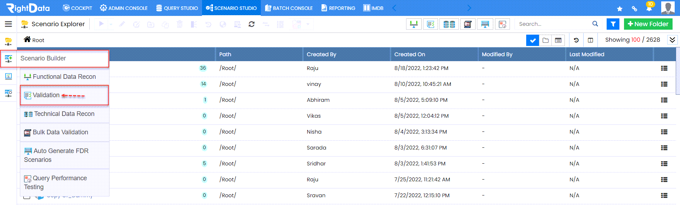Switch to the Query Studio tab
680x205 pixels.
[177, 8]
